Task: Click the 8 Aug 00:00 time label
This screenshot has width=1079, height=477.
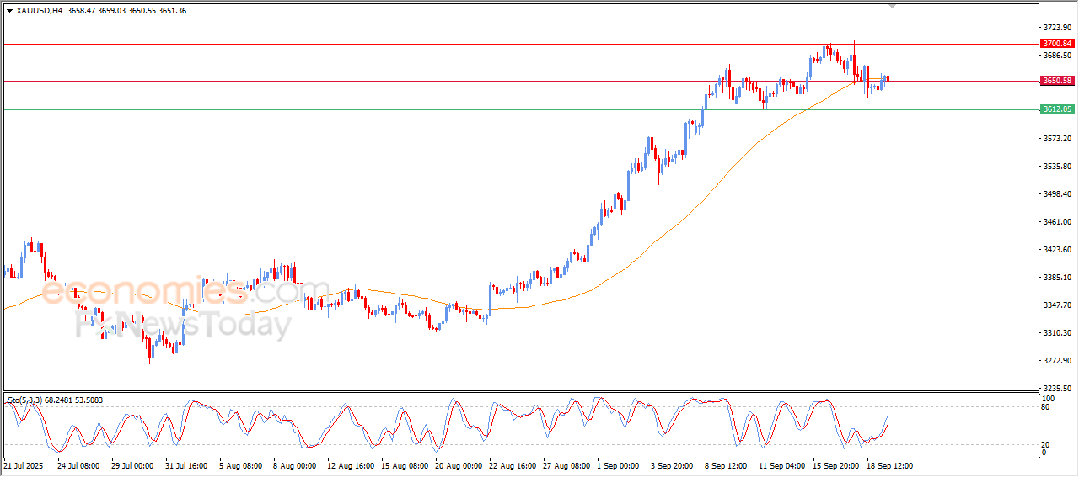Action: tap(294, 465)
